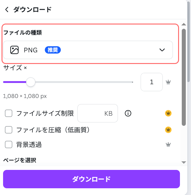
Task: Click the dropdown chevron in file type box
Action: coord(162,50)
